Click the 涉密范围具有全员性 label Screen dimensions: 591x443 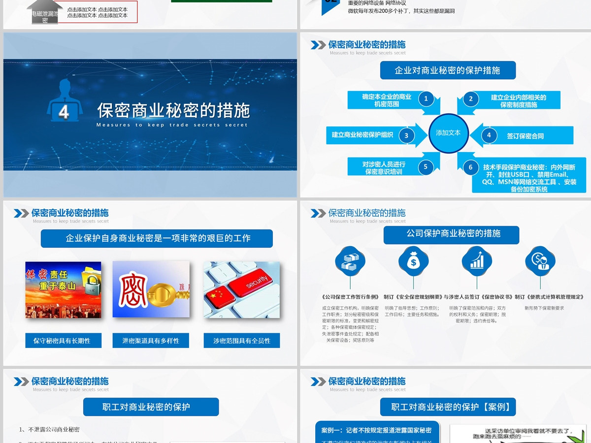pos(242,341)
